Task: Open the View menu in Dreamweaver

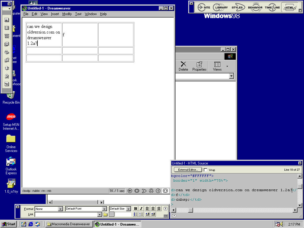Action: 44,14
